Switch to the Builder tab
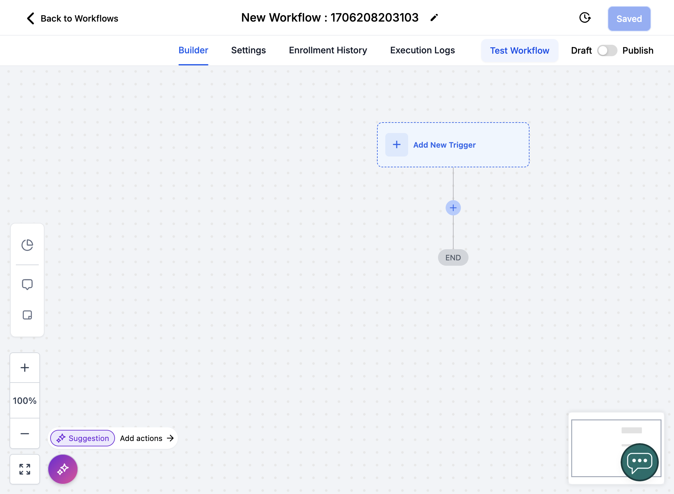Screen dimensions: 674x494 [x=193, y=50]
